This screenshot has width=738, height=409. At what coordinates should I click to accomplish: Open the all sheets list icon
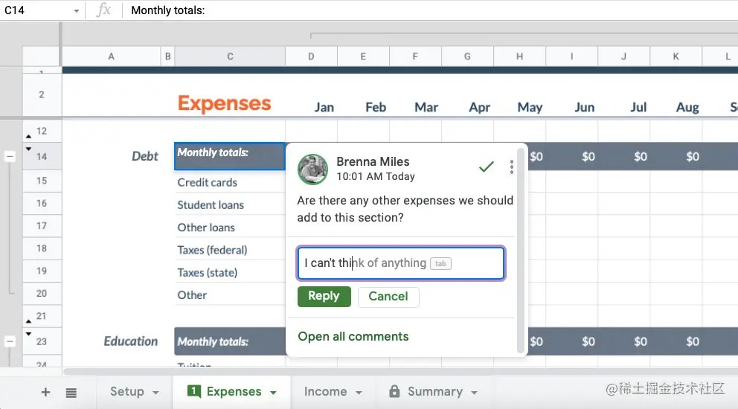point(71,393)
